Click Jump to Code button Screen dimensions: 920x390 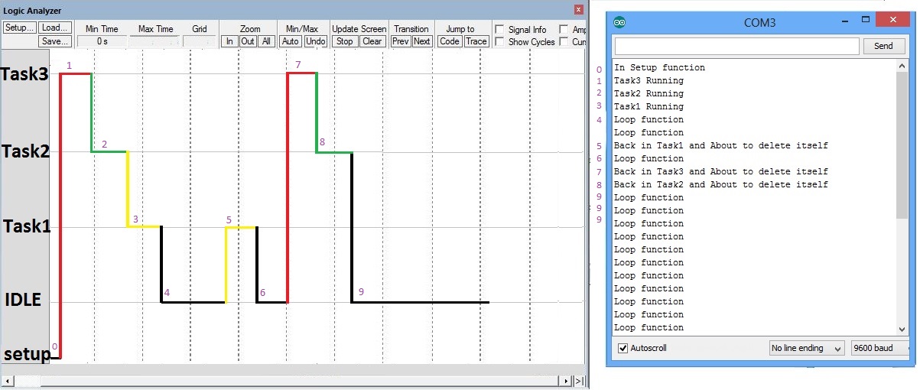tap(450, 41)
